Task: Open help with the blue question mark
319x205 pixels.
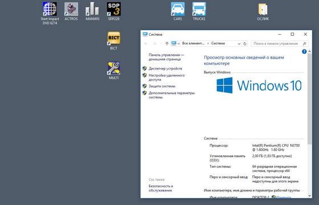Action: (x=304, y=52)
